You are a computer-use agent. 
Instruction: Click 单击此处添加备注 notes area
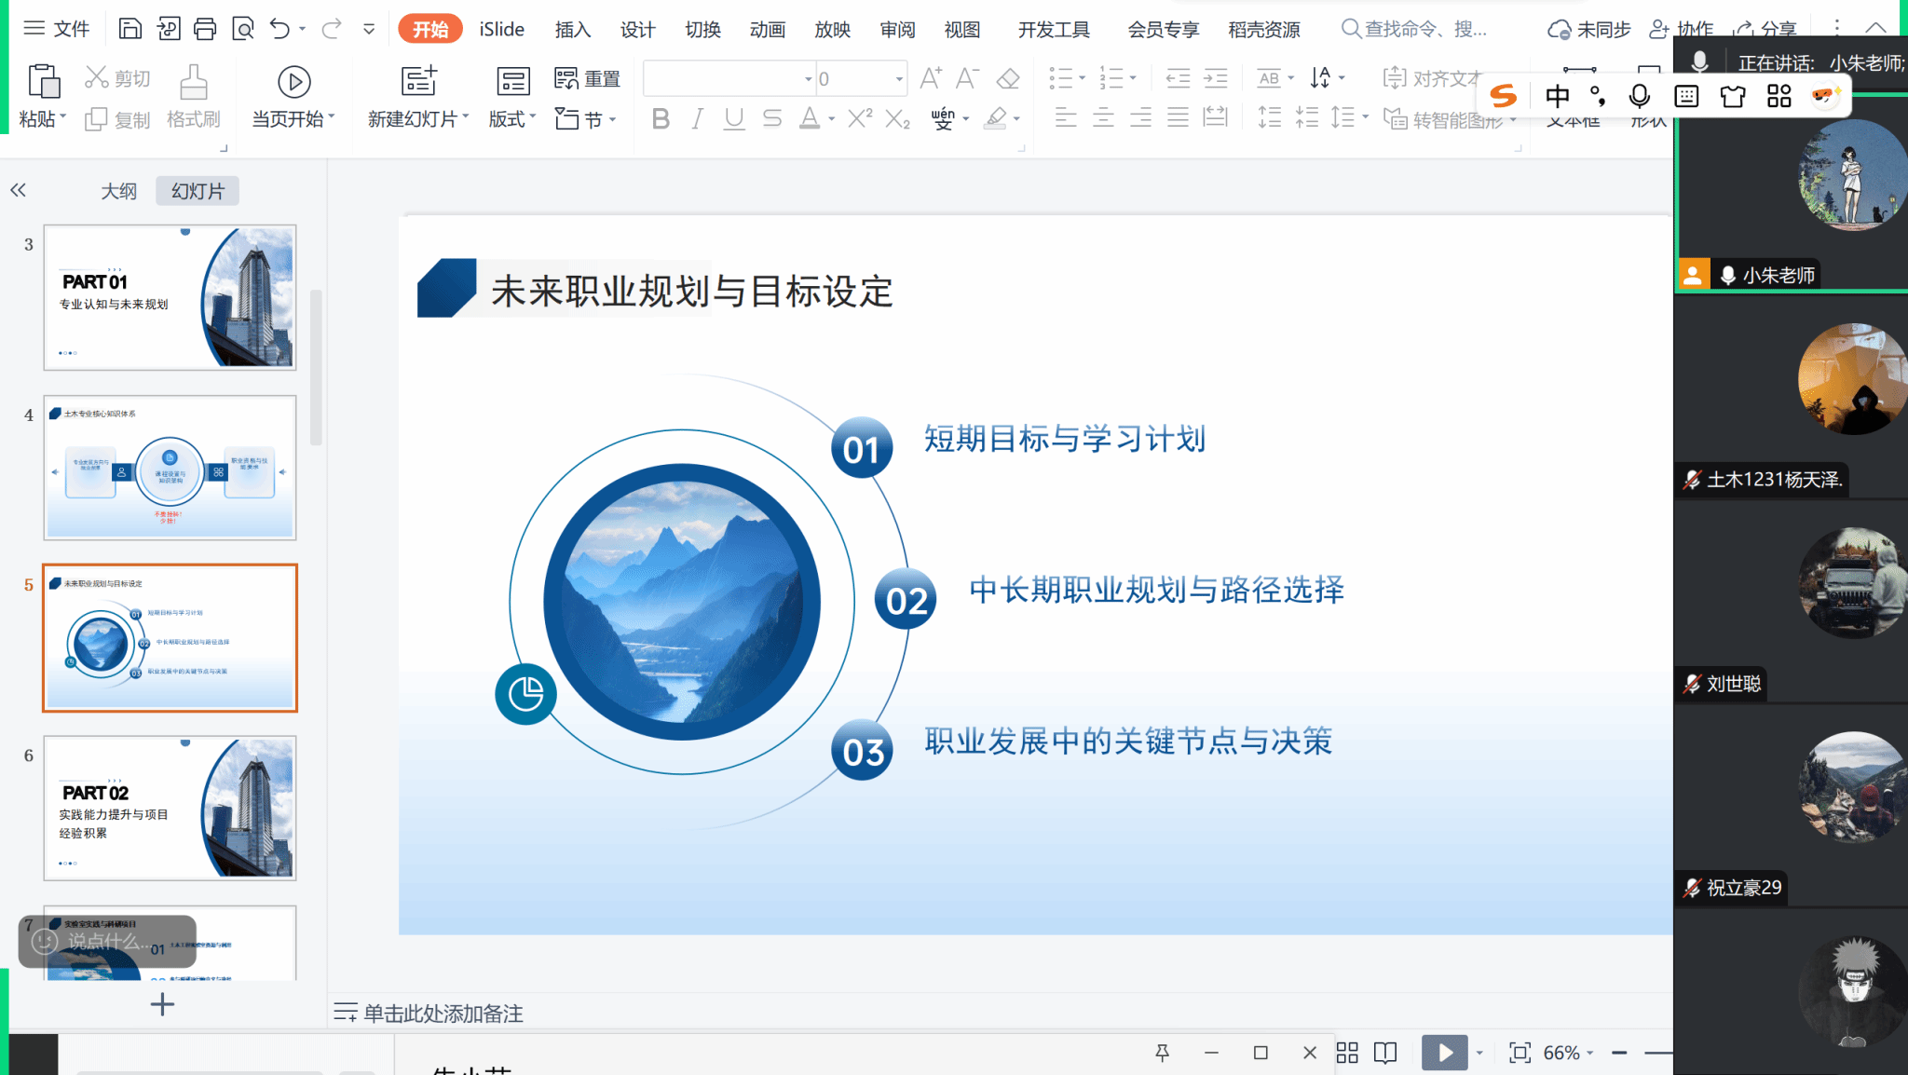443,1013
